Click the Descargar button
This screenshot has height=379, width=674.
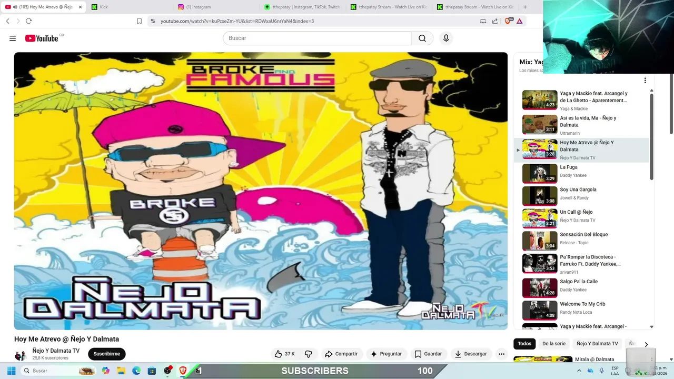[x=471, y=354]
